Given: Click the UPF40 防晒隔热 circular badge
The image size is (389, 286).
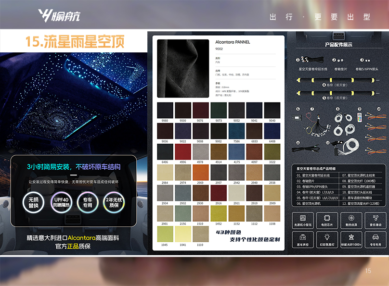Looking at the screenshot, I should [x=61, y=202].
